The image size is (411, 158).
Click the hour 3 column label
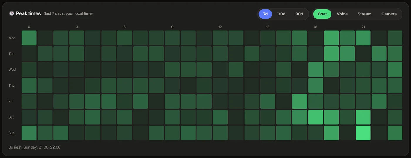tap(77, 27)
